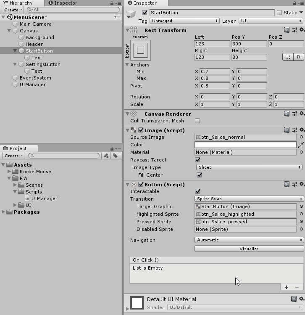305x315 pixels.
Task: Click the eyedropper icon next to Color
Action: 301,145
